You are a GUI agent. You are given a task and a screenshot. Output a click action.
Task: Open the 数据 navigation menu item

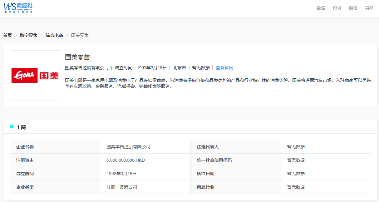321,8
